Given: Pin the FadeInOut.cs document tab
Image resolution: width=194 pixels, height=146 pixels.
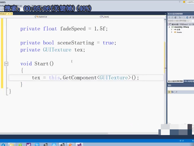Looking at the screenshot, I should tap(9, 14).
